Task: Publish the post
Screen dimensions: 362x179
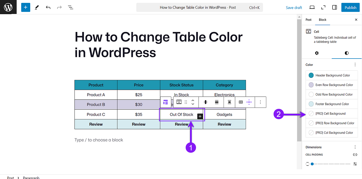Action: tap(350, 7)
